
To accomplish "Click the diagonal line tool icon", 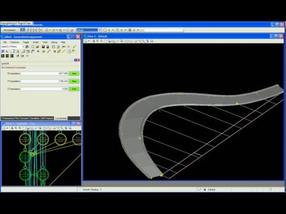I will pos(48,51).
